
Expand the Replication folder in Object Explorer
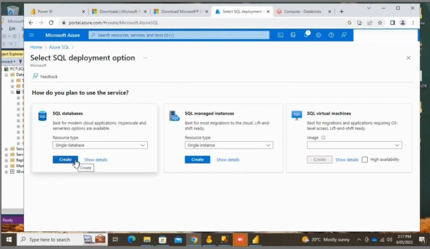click(6, 161)
